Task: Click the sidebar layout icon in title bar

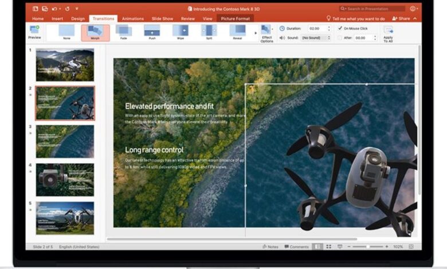Action: [36, 9]
